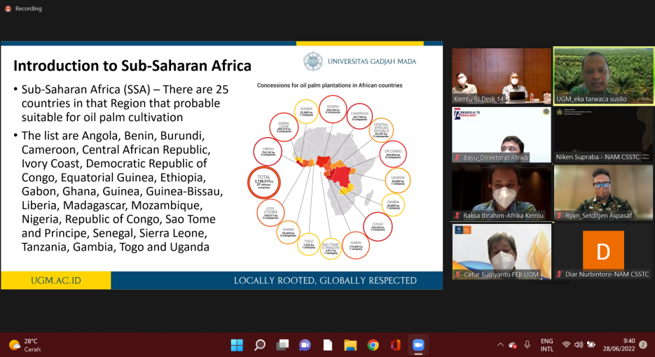Image resolution: width=655 pixels, height=357 pixels.
Task: Open taskbar Search
Action: (x=260, y=344)
